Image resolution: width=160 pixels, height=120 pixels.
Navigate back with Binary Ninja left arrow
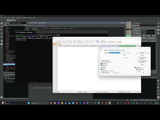point(1,20)
